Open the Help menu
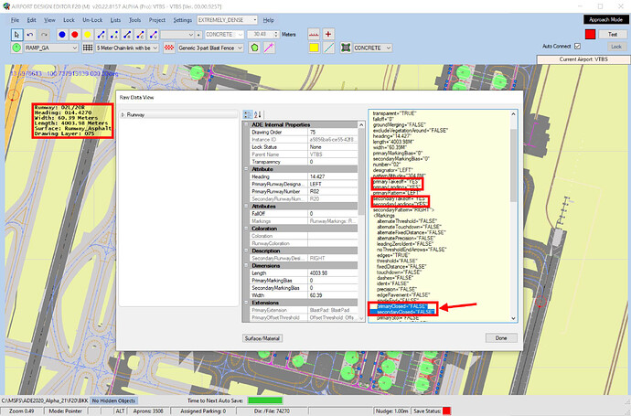 [269, 20]
